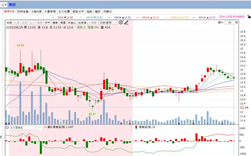Click the 5MA 13.68 legend entry

click(63, 17)
